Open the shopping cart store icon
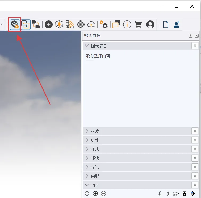The height and width of the screenshot is (198, 201). [x=138, y=24]
